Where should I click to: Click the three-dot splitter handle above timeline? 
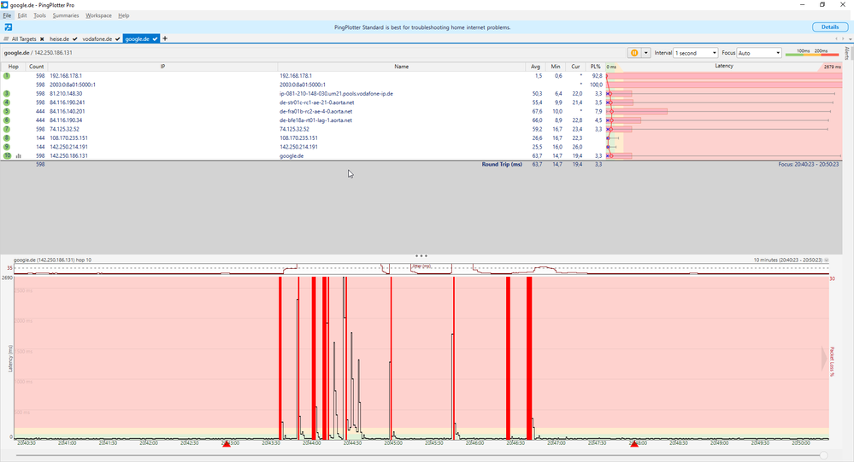tap(421, 255)
